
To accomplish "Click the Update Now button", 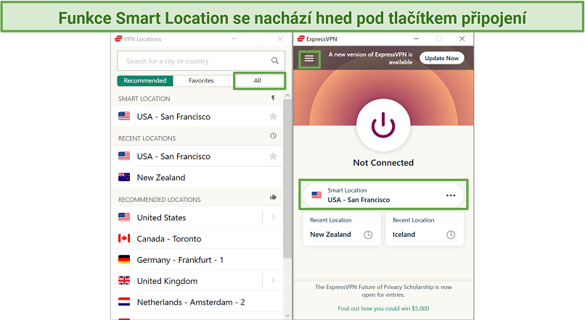I will pyautogui.click(x=442, y=59).
